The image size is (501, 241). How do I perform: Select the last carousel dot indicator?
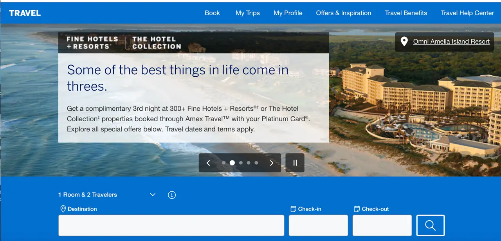[256, 163]
